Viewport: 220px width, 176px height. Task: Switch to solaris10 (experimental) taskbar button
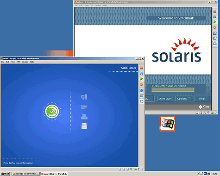pos(26,174)
